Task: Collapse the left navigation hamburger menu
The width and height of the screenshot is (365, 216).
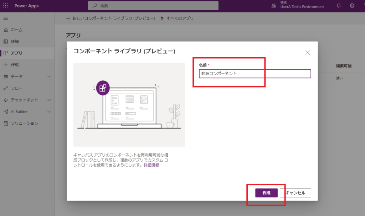Action: [x=6, y=18]
